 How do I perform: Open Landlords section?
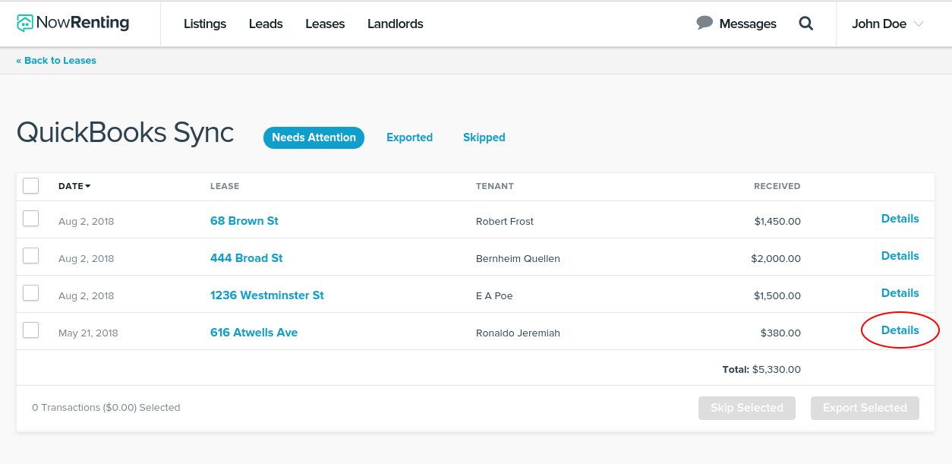coord(396,24)
